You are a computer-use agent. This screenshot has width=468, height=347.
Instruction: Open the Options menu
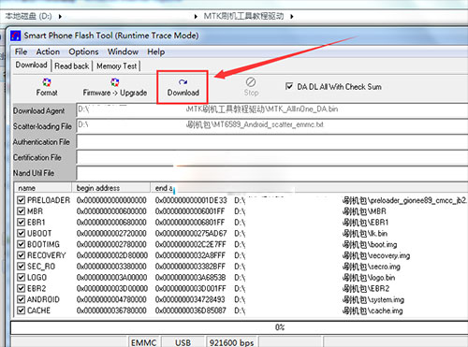[83, 51]
